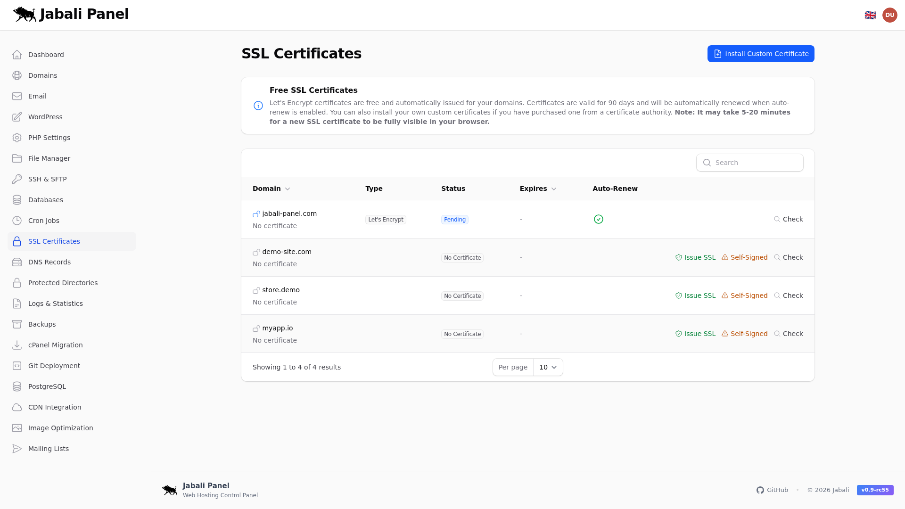
Task: Open SSL Certificates in the sidebar menu
Action: pyautogui.click(x=54, y=241)
